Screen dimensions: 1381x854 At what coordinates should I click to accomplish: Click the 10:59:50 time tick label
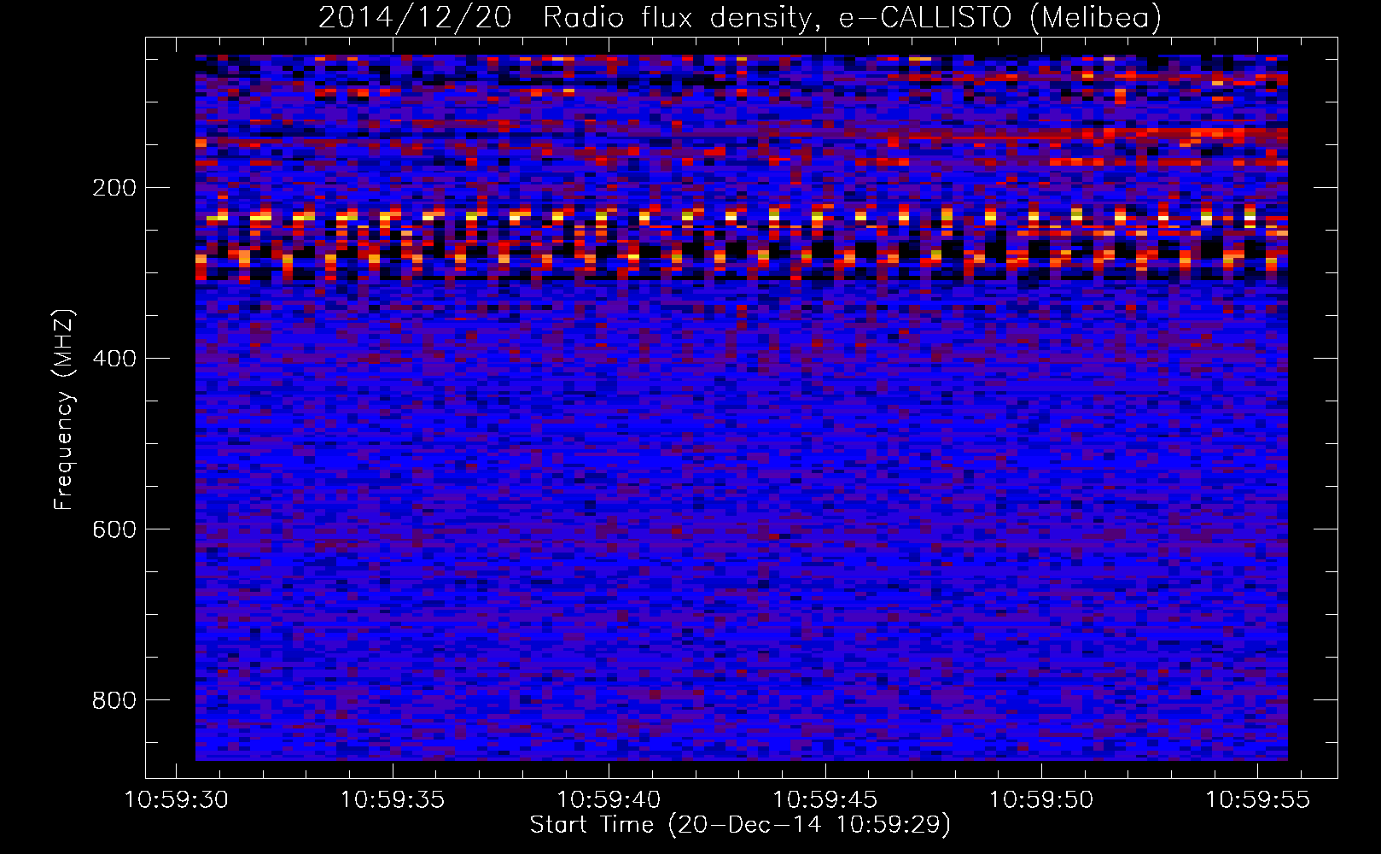click(1041, 800)
